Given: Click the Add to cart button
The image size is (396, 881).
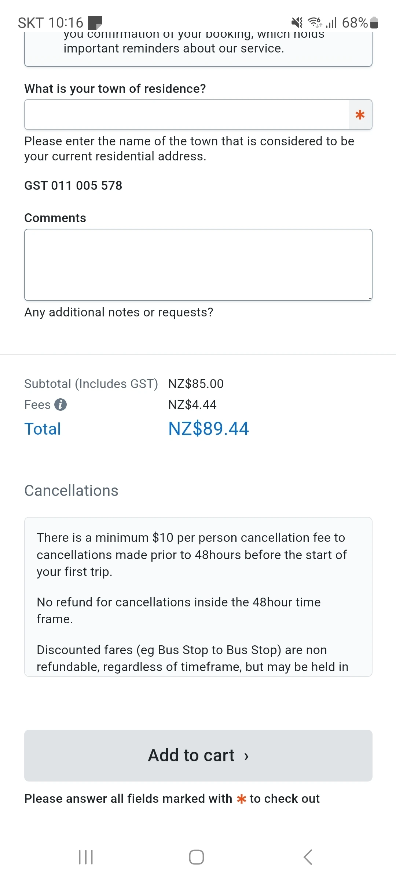Looking at the screenshot, I should [198, 755].
